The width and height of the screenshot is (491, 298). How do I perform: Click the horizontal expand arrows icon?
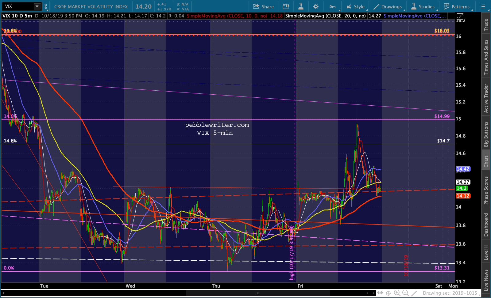pyautogui.click(x=380, y=293)
